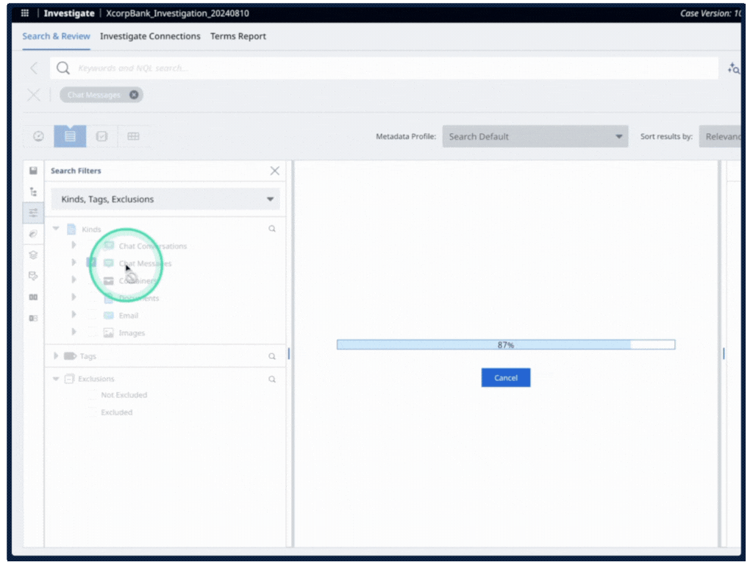Click the two-panel sidebar icon above the last one
The image size is (753, 565).
pyautogui.click(x=33, y=297)
